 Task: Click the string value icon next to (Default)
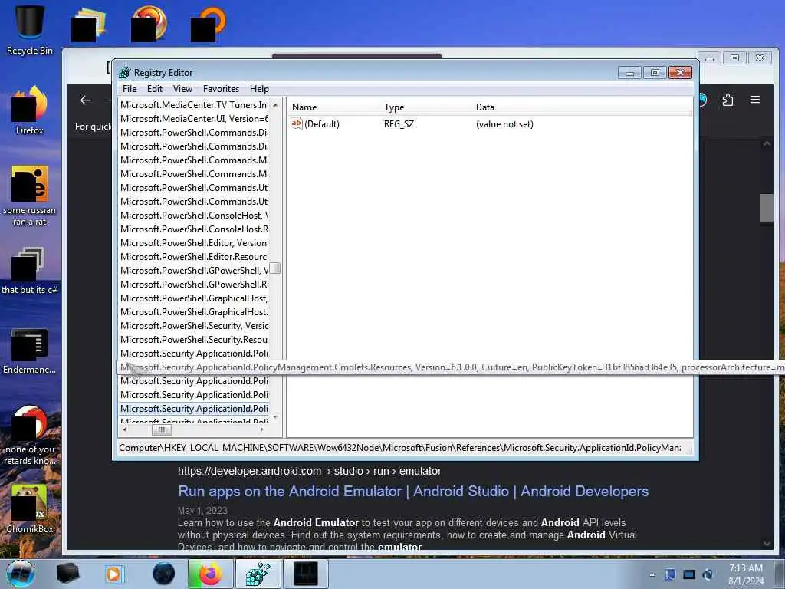[x=297, y=123]
